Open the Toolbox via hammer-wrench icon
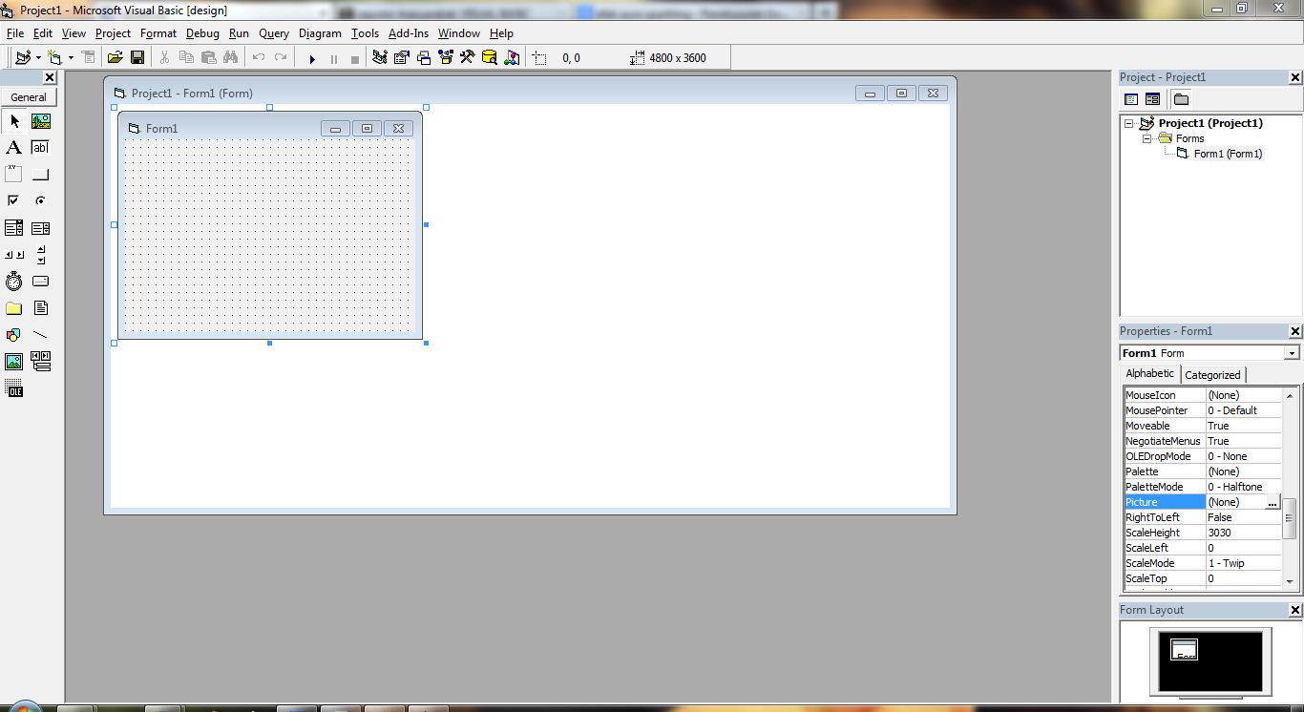This screenshot has width=1304, height=712. pos(468,58)
